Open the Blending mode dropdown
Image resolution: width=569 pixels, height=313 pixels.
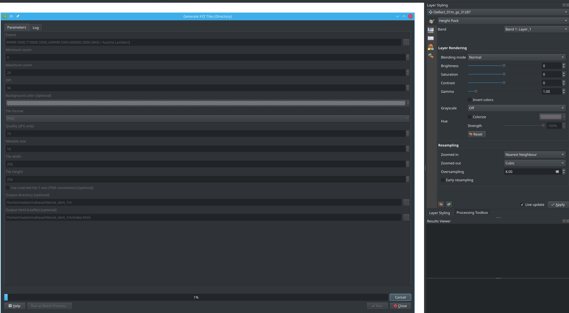[516, 57]
